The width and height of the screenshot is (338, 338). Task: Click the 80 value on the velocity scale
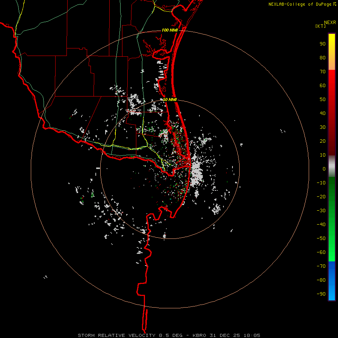[x=323, y=58]
